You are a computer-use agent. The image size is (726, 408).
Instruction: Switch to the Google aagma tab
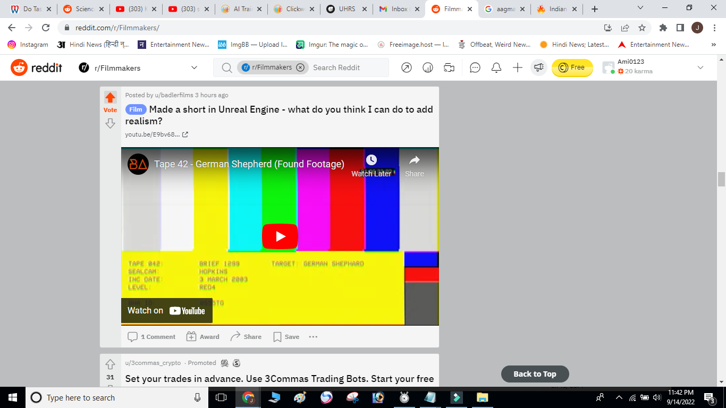pyautogui.click(x=504, y=9)
